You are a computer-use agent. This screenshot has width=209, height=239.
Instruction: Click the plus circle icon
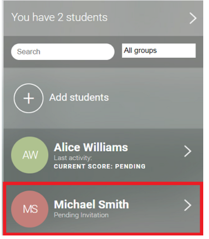[x=29, y=98]
